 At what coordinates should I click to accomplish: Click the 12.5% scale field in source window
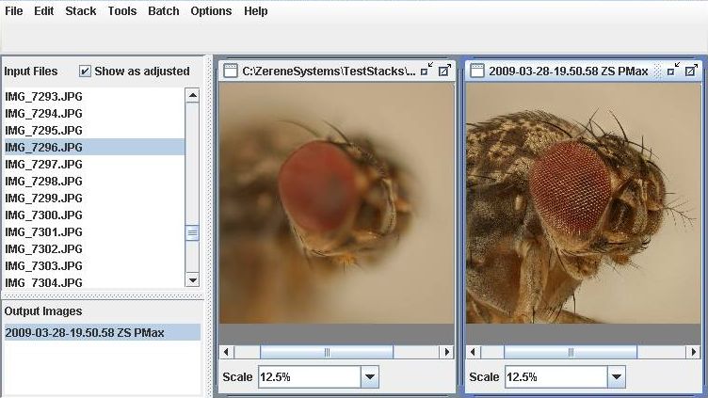point(310,376)
